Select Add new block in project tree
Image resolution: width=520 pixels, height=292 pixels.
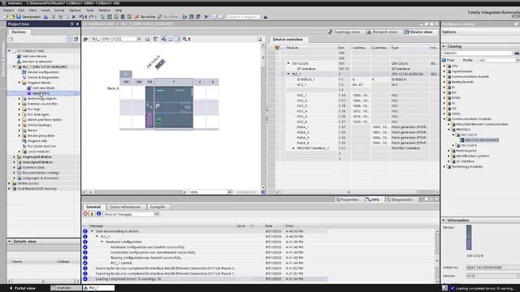click(43, 88)
